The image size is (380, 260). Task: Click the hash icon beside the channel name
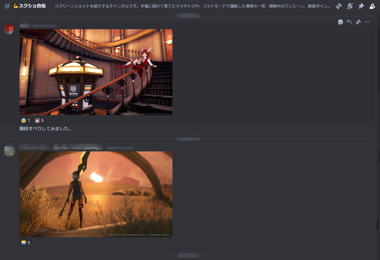7,6
